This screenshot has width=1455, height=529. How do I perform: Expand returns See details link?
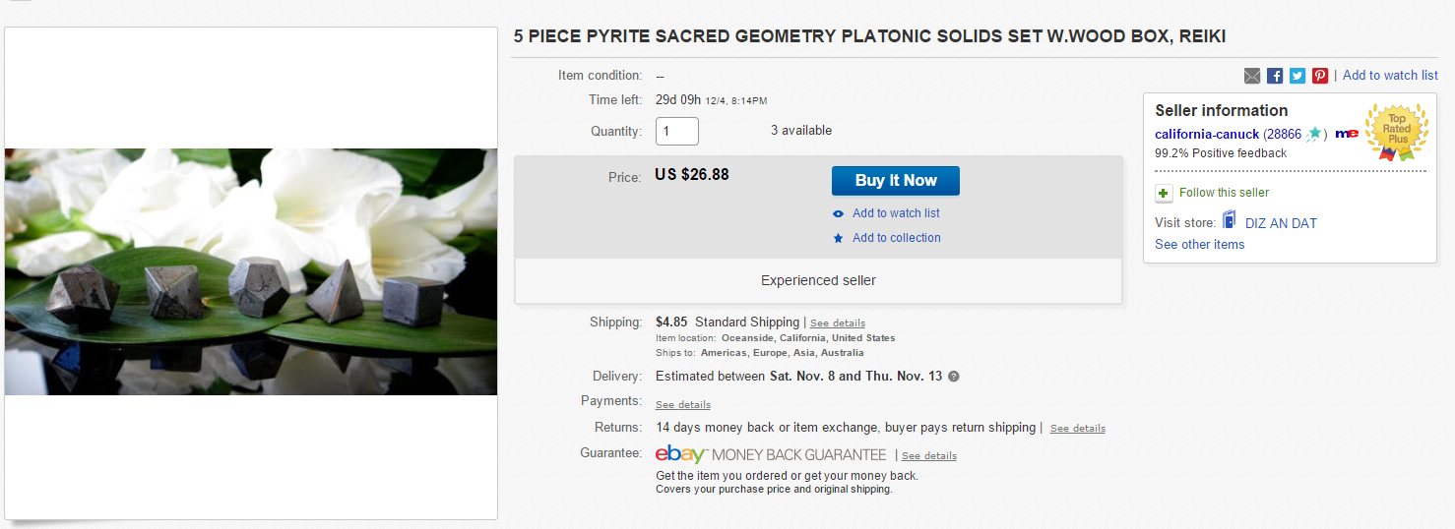click(1078, 429)
